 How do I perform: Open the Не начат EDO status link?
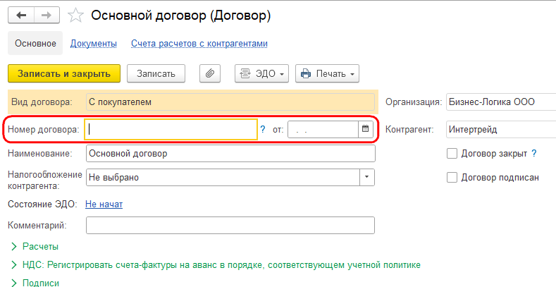coord(104,204)
